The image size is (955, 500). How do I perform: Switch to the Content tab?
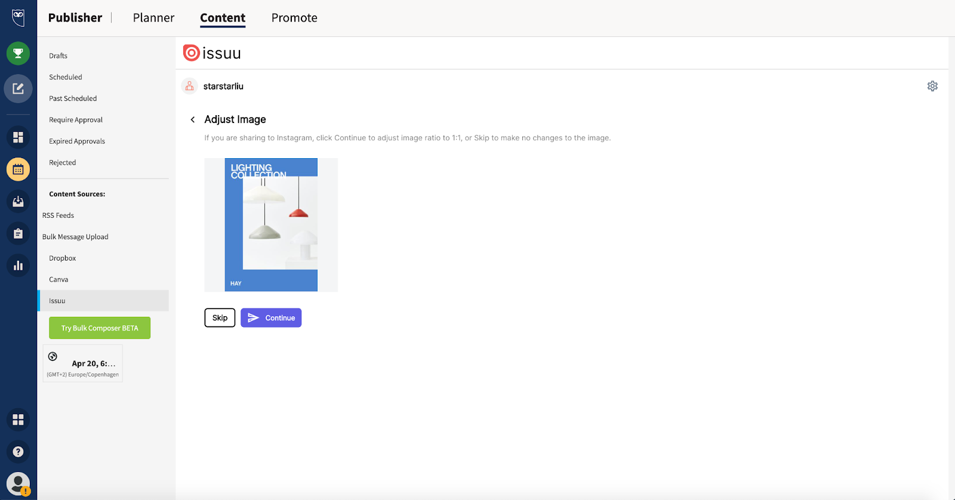(x=223, y=18)
